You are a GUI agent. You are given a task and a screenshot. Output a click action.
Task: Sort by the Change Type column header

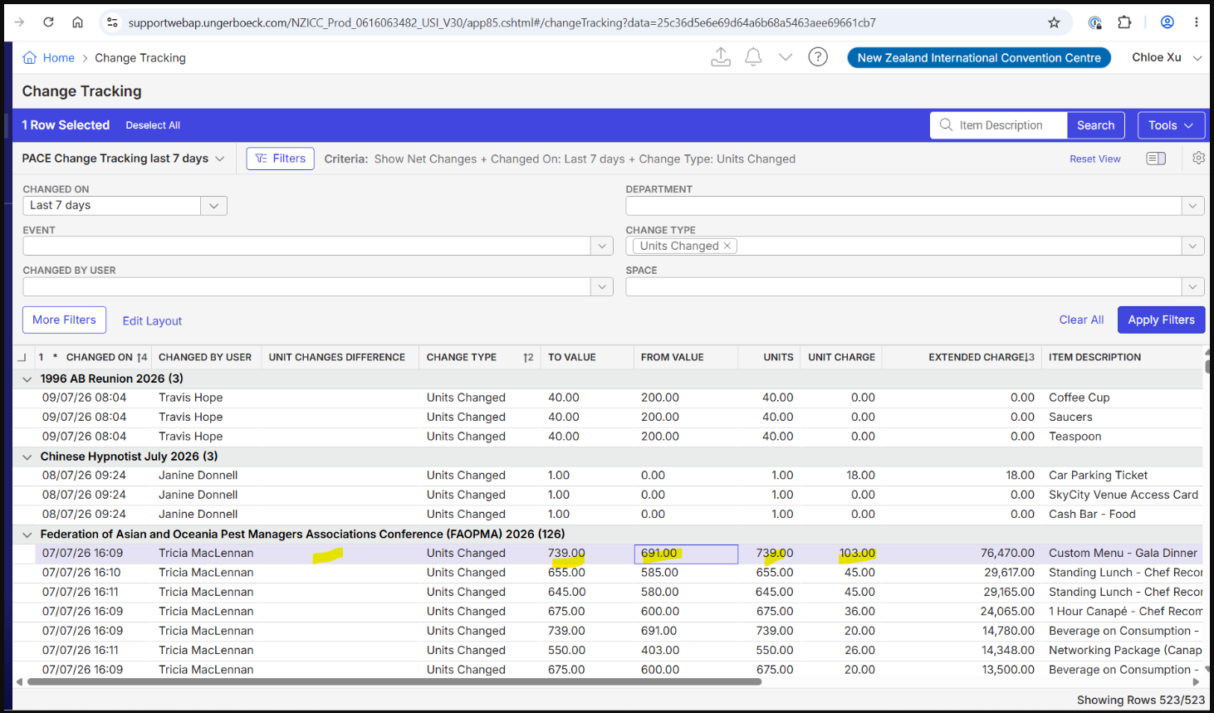tap(461, 357)
